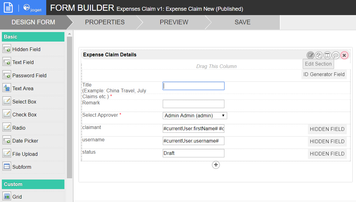356x202 pixels.
Task: Delete the Expense Claim Details section
Action: (x=344, y=55)
